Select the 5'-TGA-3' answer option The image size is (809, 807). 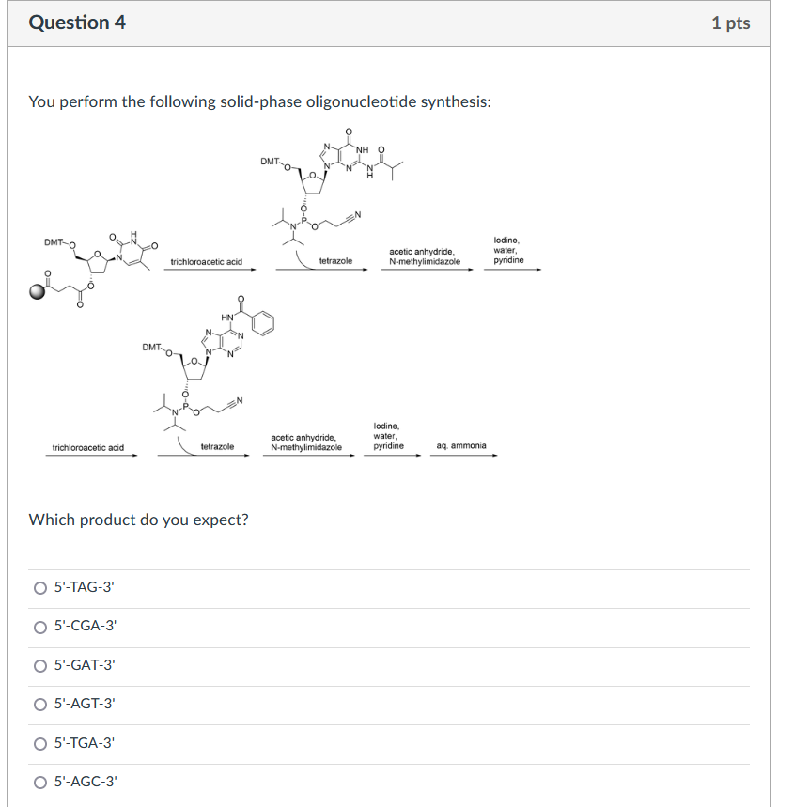click(x=39, y=744)
